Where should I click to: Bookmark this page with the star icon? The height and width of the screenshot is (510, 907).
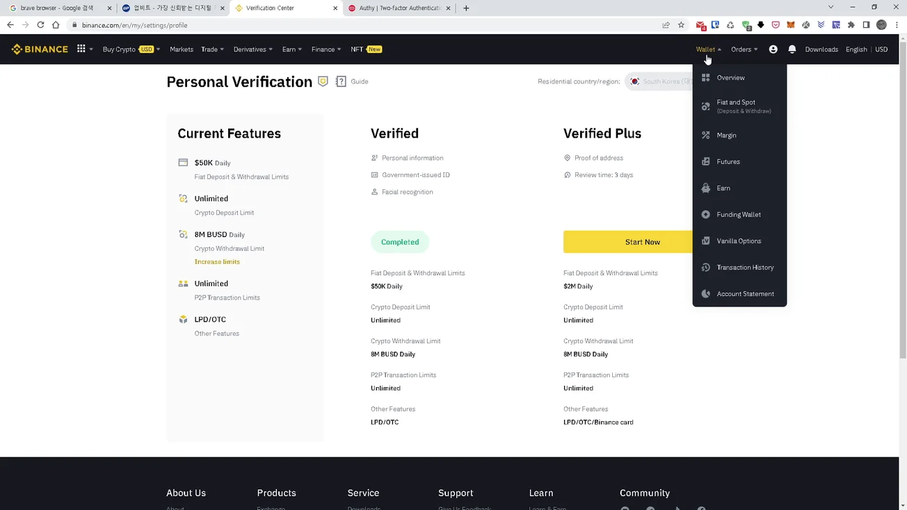click(x=681, y=25)
